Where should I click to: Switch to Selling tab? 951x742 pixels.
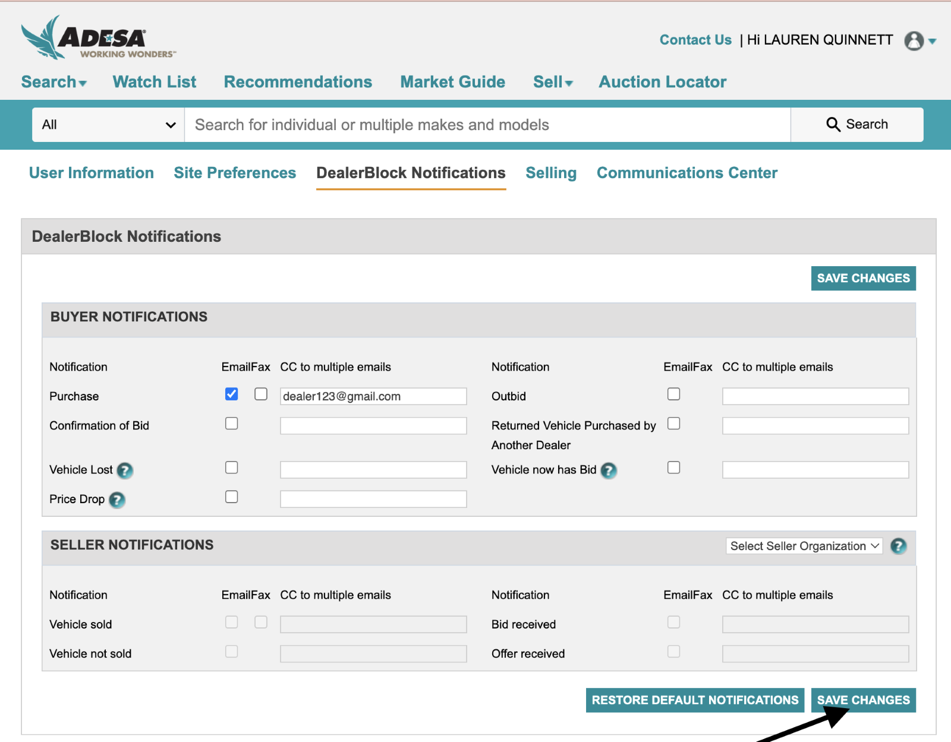[551, 173]
